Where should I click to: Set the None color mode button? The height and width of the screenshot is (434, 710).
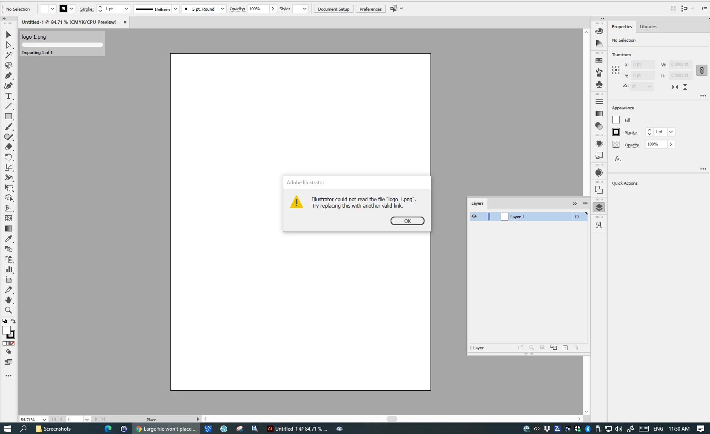[x=12, y=343]
